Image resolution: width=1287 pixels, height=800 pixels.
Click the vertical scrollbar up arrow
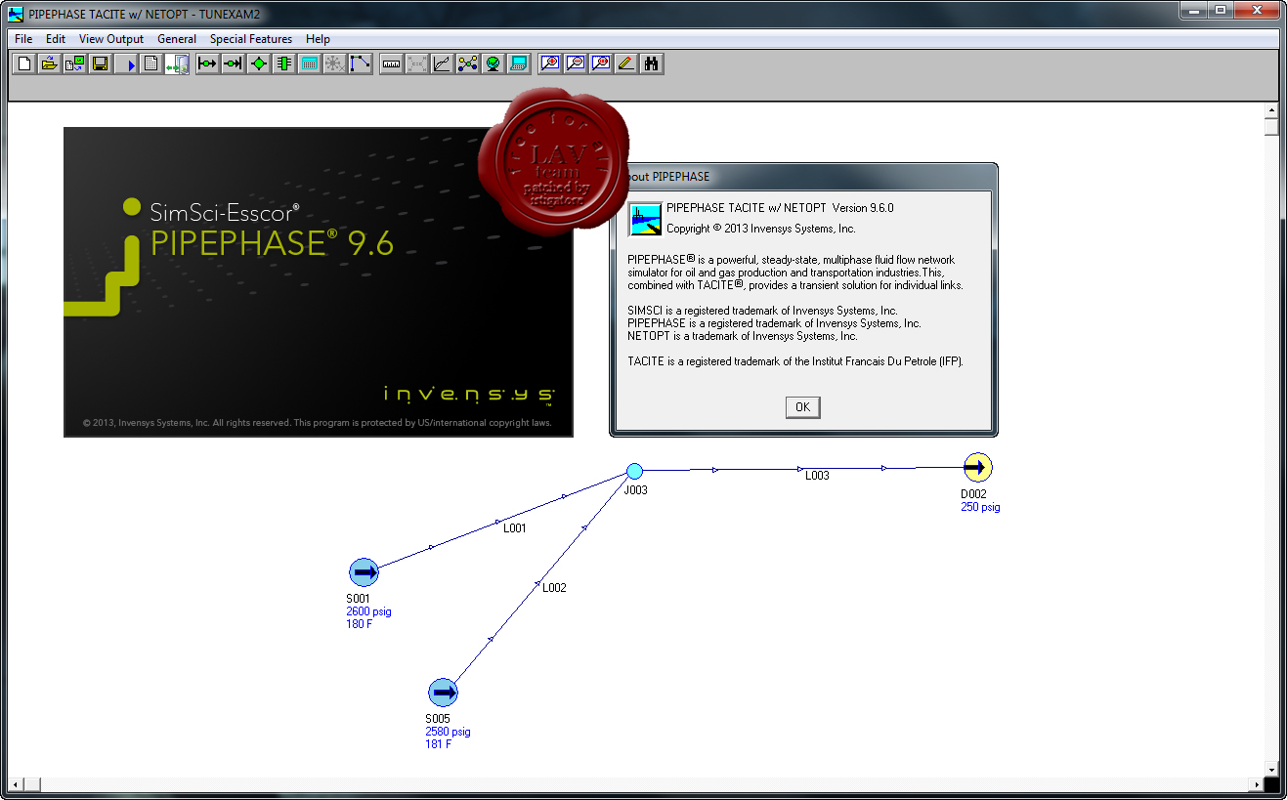point(1270,110)
